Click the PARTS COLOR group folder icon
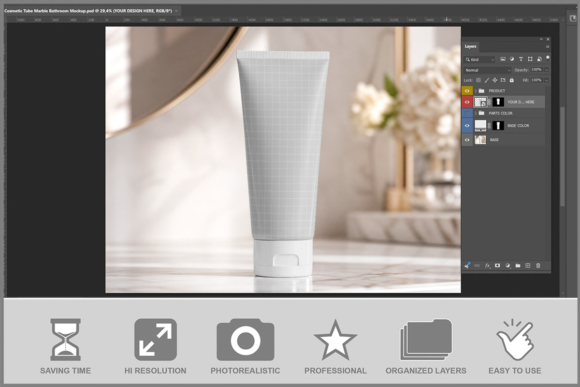 pos(481,113)
